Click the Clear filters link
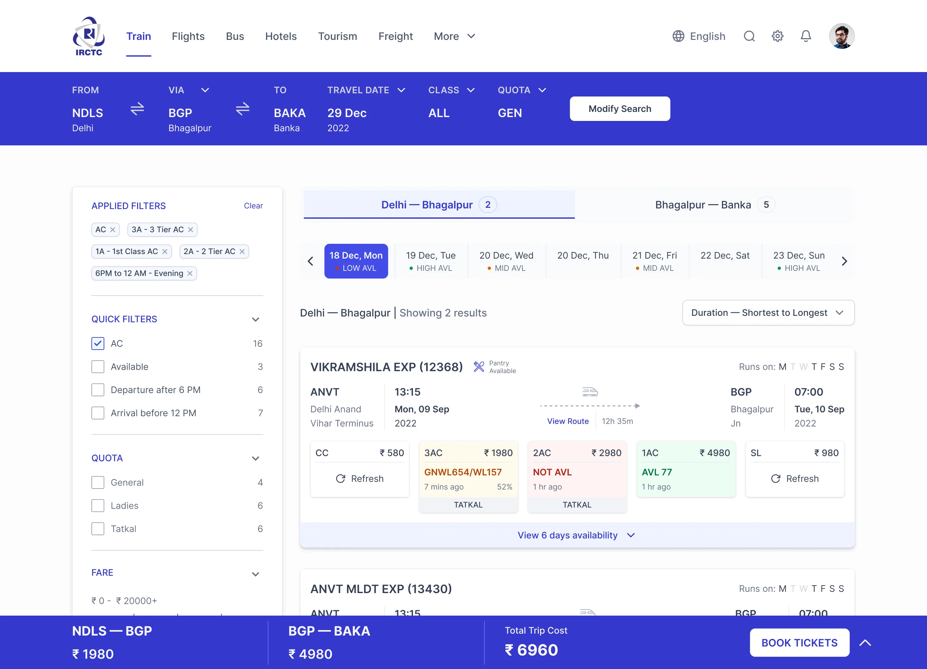Screen dimensions: 927x669 coord(253,206)
